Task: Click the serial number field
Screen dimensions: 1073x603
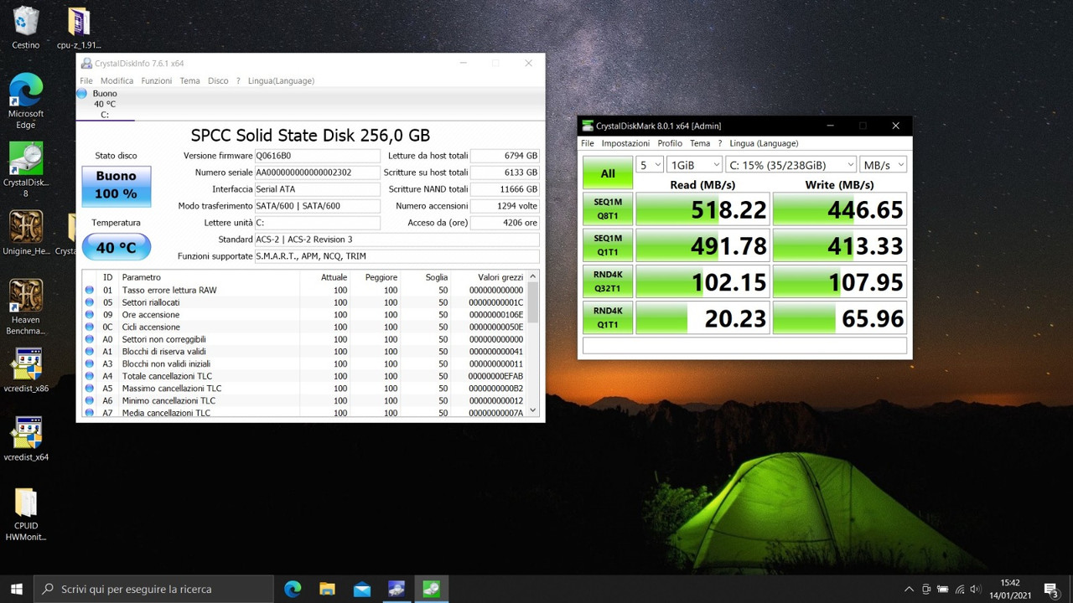Action: 317,173
